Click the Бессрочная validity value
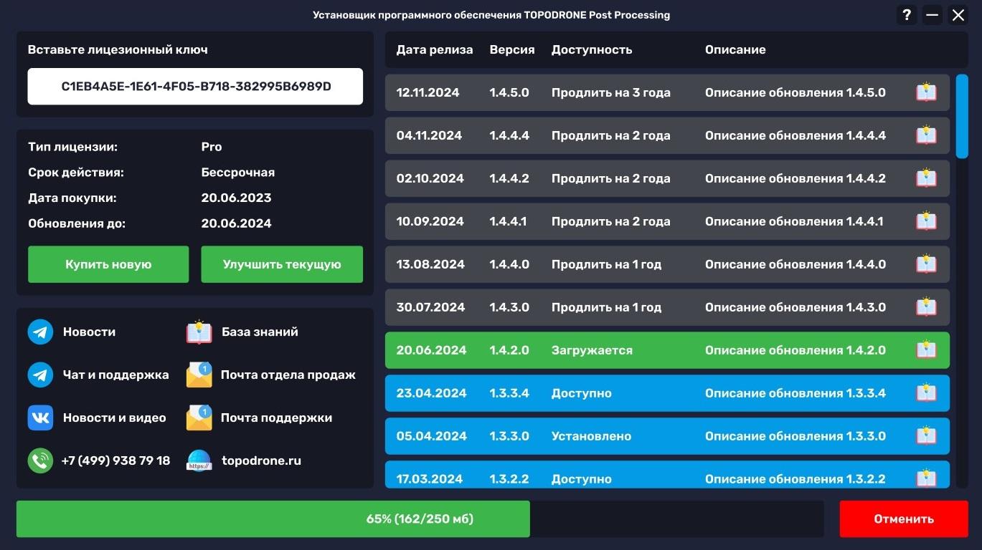 point(237,173)
